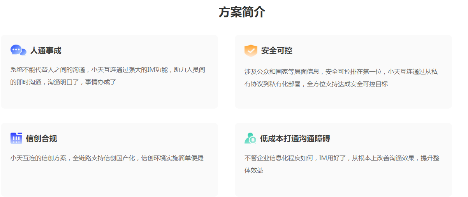This screenshot has height=197, width=468.
Task: Click the line ending with 达成安全可控目标
Action: [316, 84]
